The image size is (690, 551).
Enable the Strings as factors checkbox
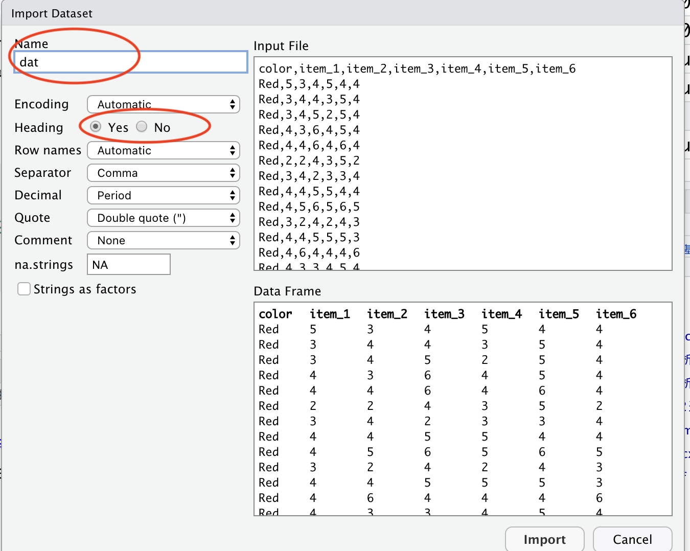(x=24, y=289)
